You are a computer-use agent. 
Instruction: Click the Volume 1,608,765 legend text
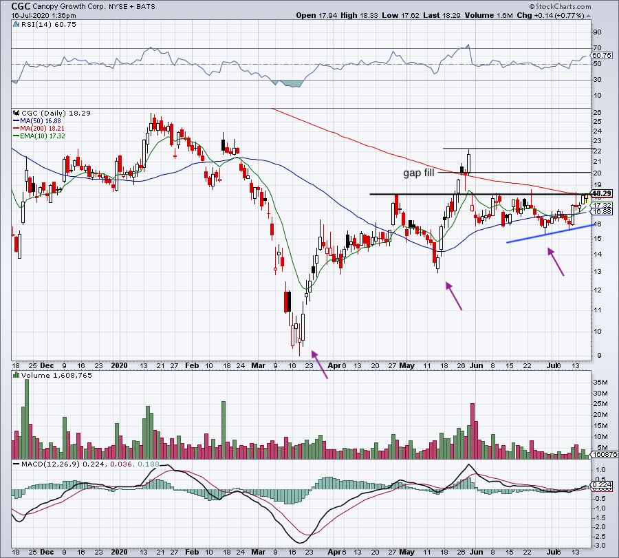click(x=56, y=375)
